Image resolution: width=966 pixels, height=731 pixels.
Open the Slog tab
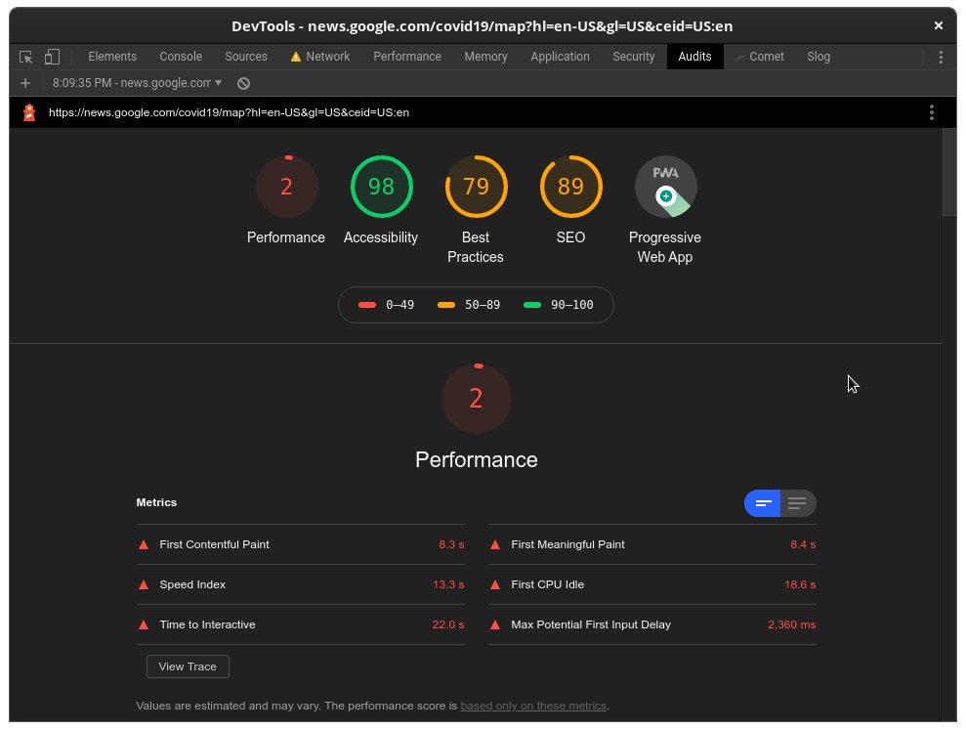pos(819,57)
